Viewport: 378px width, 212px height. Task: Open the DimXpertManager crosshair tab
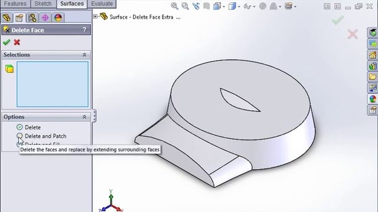pyautogui.click(x=45, y=18)
